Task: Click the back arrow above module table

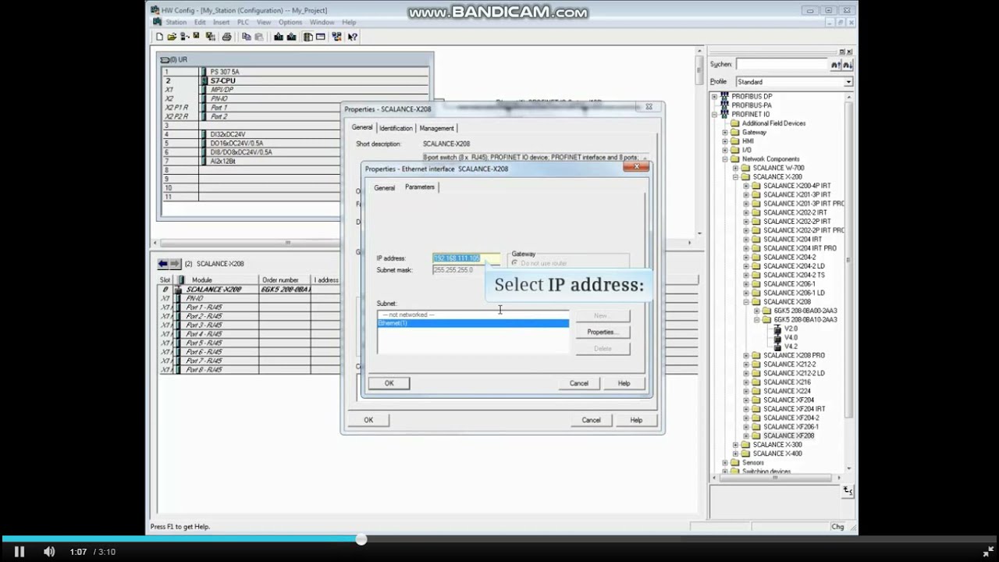Action: point(162,264)
